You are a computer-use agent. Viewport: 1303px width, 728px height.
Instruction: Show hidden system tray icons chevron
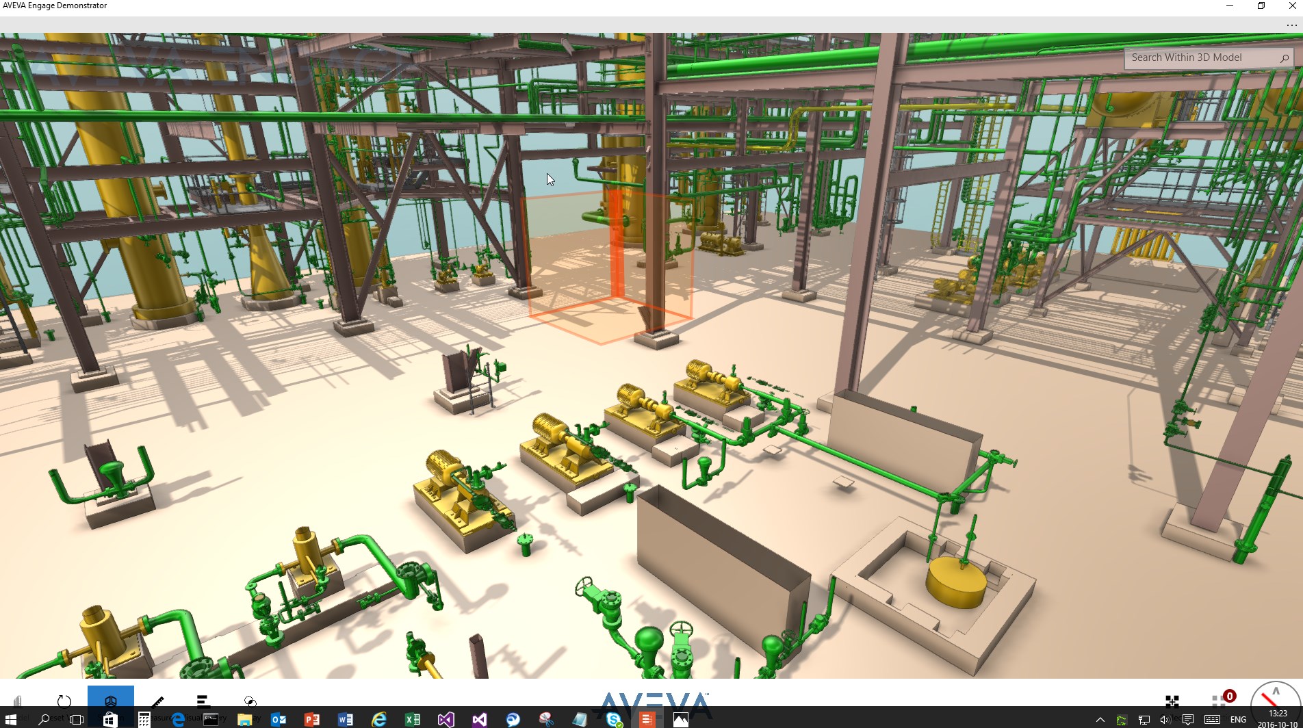click(x=1100, y=719)
